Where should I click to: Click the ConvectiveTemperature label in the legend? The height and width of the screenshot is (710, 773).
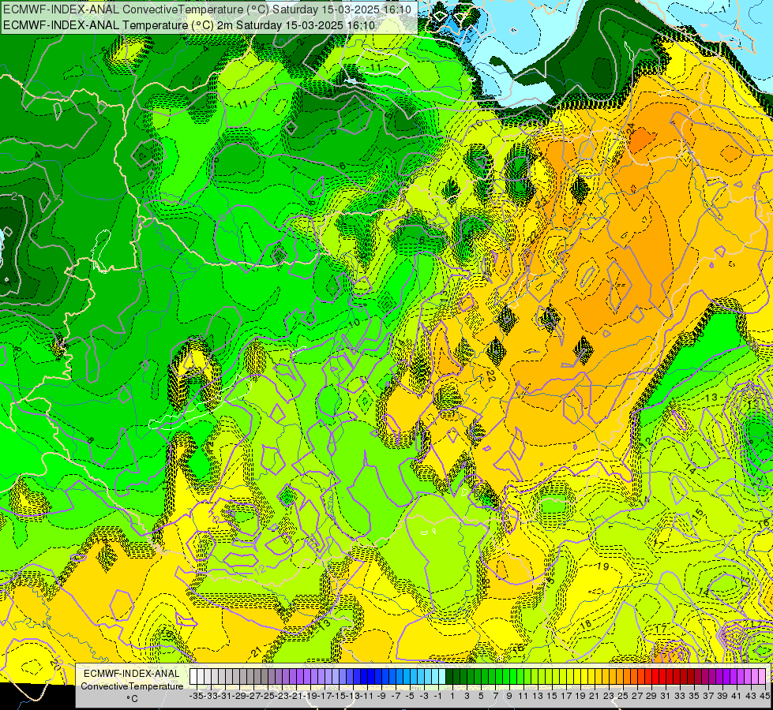pos(132,686)
